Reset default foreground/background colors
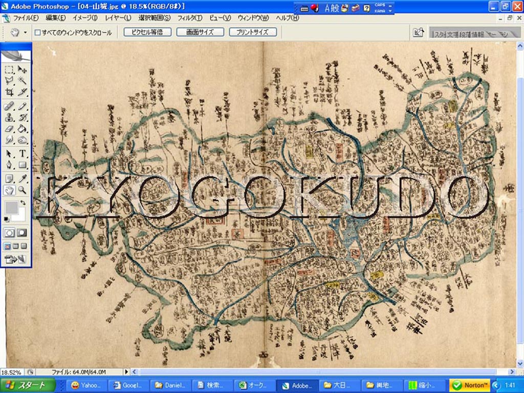 (x=7, y=219)
